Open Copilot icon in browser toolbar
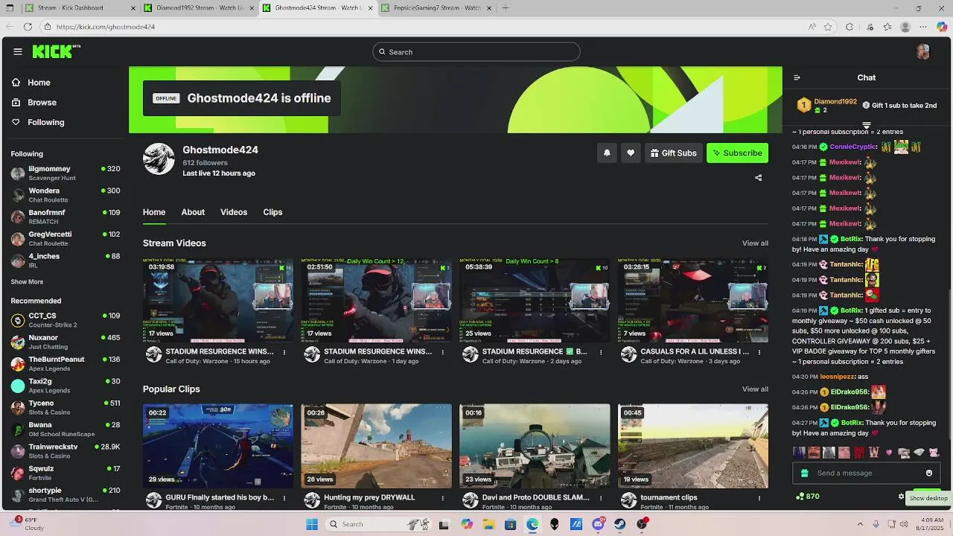 942,27
